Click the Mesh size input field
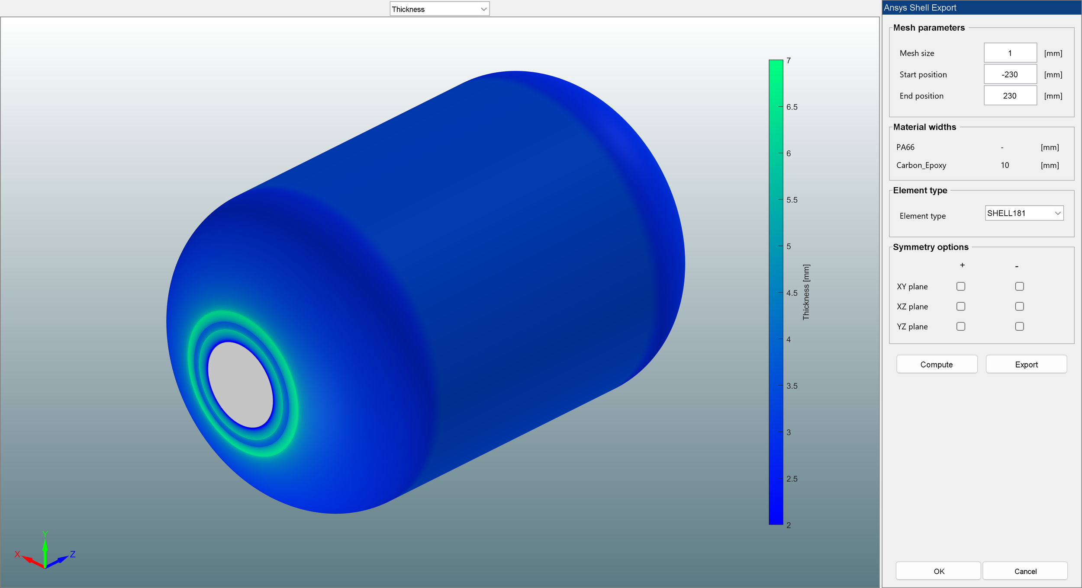Image resolution: width=1082 pixels, height=588 pixels. [1010, 53]
